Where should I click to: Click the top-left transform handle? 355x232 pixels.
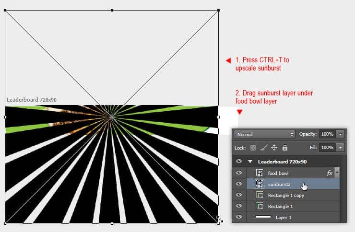(5, 10)
